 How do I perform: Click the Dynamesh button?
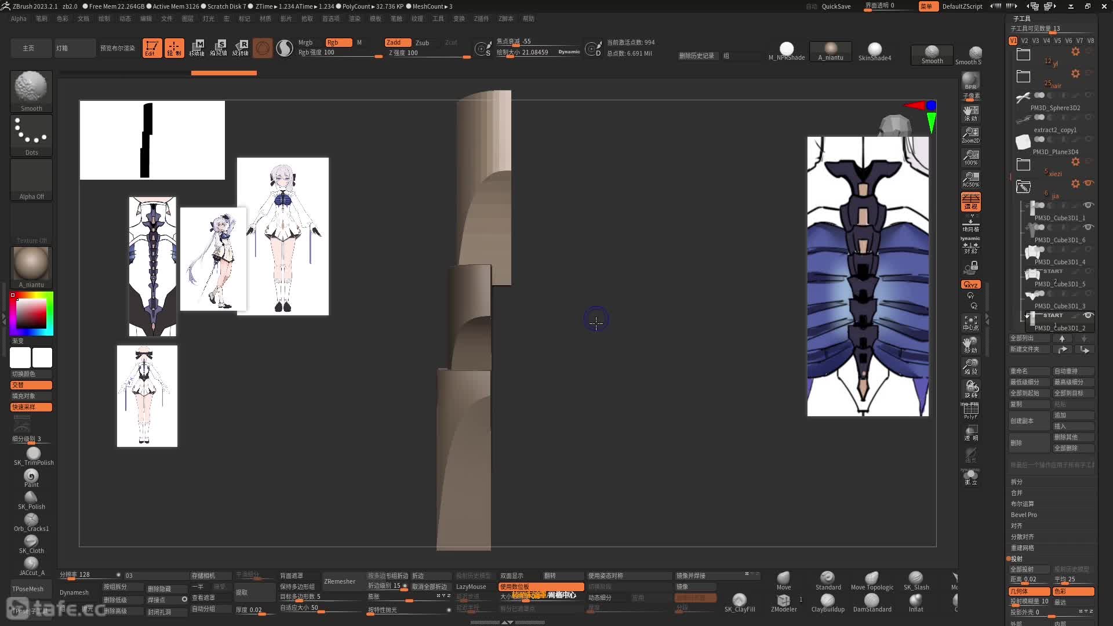coord(74,592)
